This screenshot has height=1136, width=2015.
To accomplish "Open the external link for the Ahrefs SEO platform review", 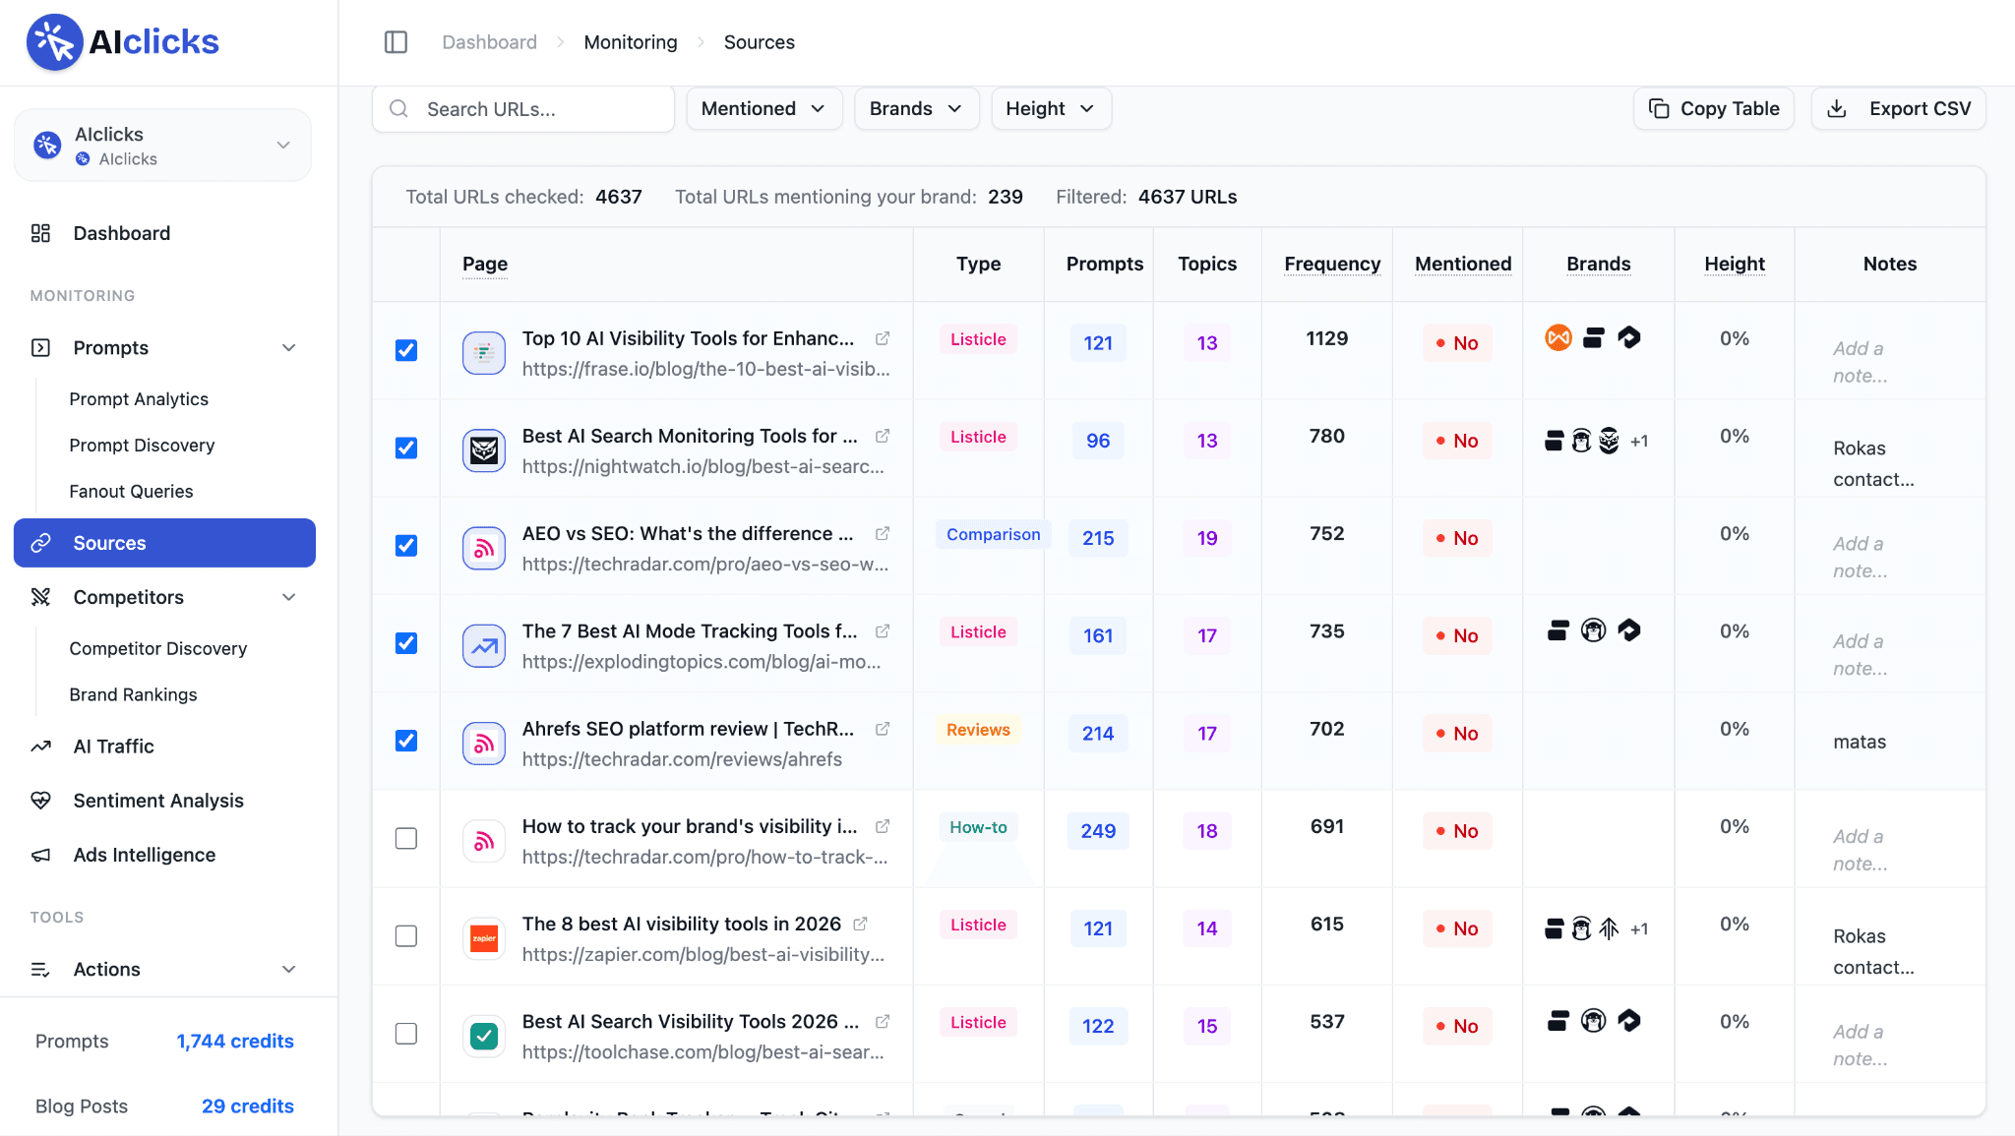I will coord(883,729).
